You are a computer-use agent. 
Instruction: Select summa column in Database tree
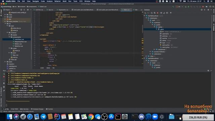[165, 38]
